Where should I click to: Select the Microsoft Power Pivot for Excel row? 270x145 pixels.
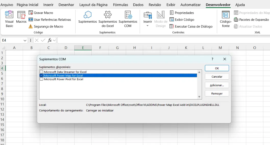(118, 79)
